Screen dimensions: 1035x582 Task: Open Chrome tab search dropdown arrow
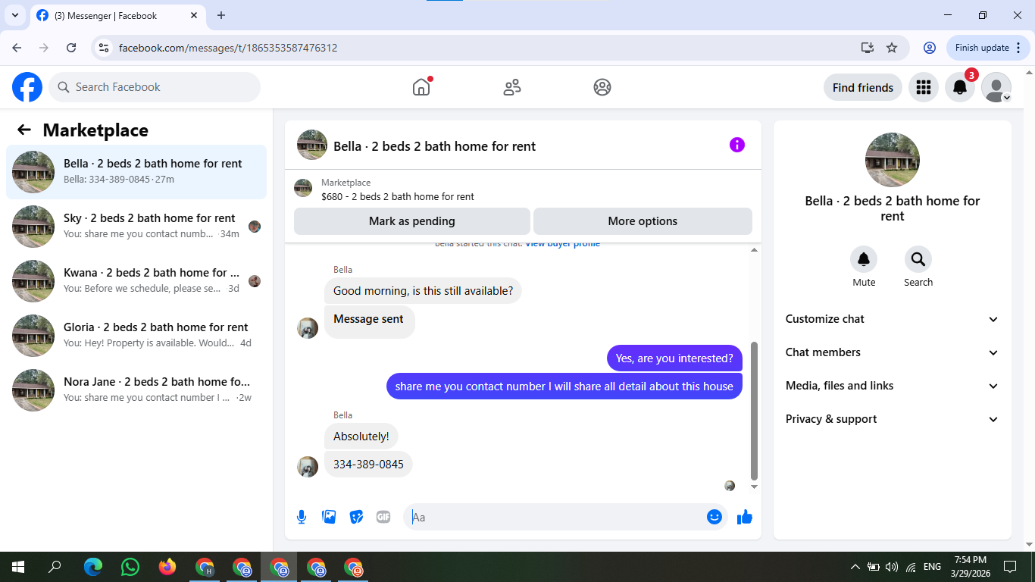pyautogui.click(x=14, y=15)
